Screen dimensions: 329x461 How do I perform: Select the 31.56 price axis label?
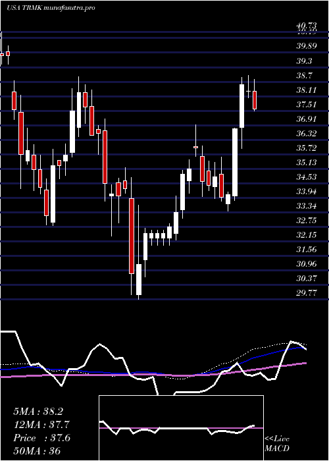point(307,250)
